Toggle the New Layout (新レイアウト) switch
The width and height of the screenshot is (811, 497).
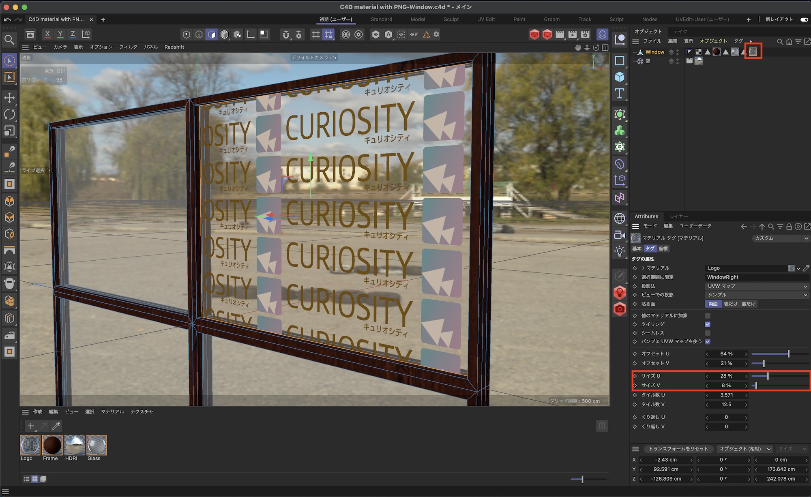[804, 19]
